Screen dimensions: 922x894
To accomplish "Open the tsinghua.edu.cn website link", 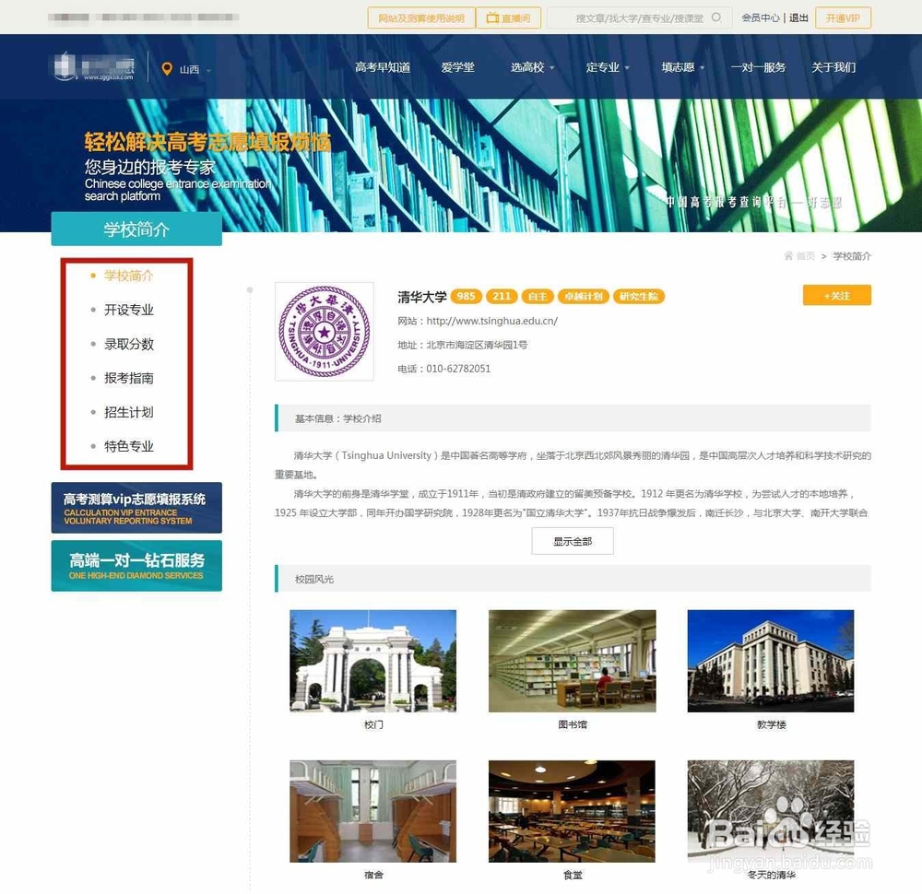I will 491,321.
